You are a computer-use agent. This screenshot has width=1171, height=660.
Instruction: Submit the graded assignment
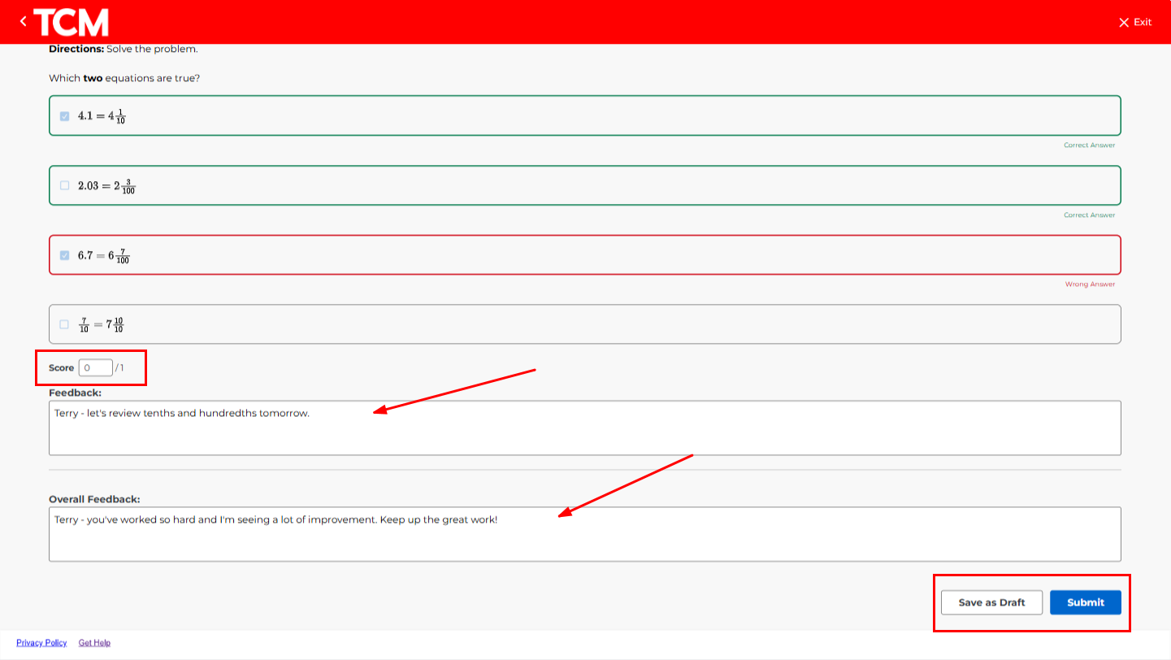click(1085, 602)
